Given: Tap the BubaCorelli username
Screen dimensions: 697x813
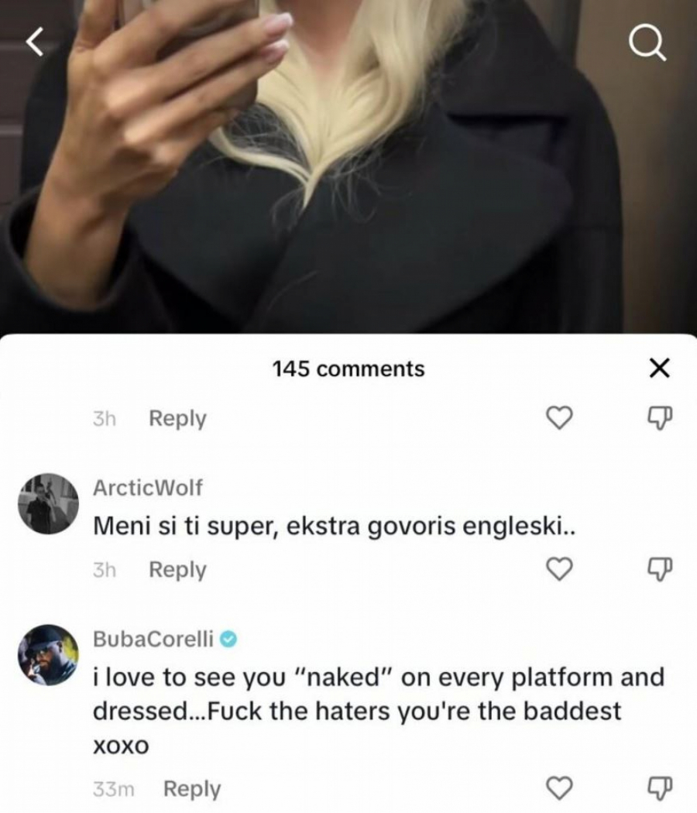Looking at the screenshot, I should pos(155,640).
